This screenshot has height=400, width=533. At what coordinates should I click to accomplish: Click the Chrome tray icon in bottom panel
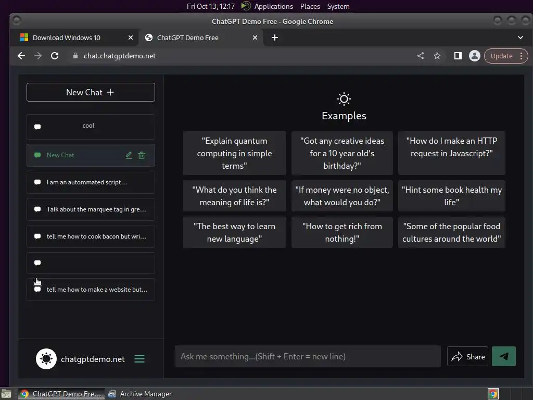click(493, 394)
